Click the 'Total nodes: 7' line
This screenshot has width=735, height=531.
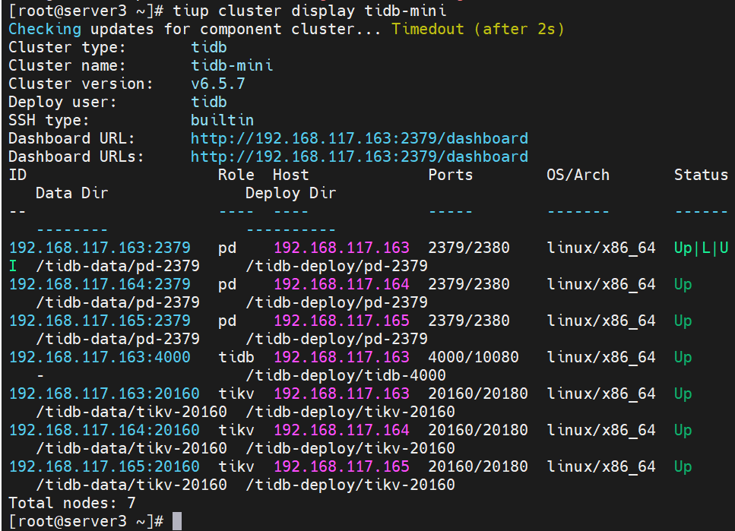(x=72, y=504)
